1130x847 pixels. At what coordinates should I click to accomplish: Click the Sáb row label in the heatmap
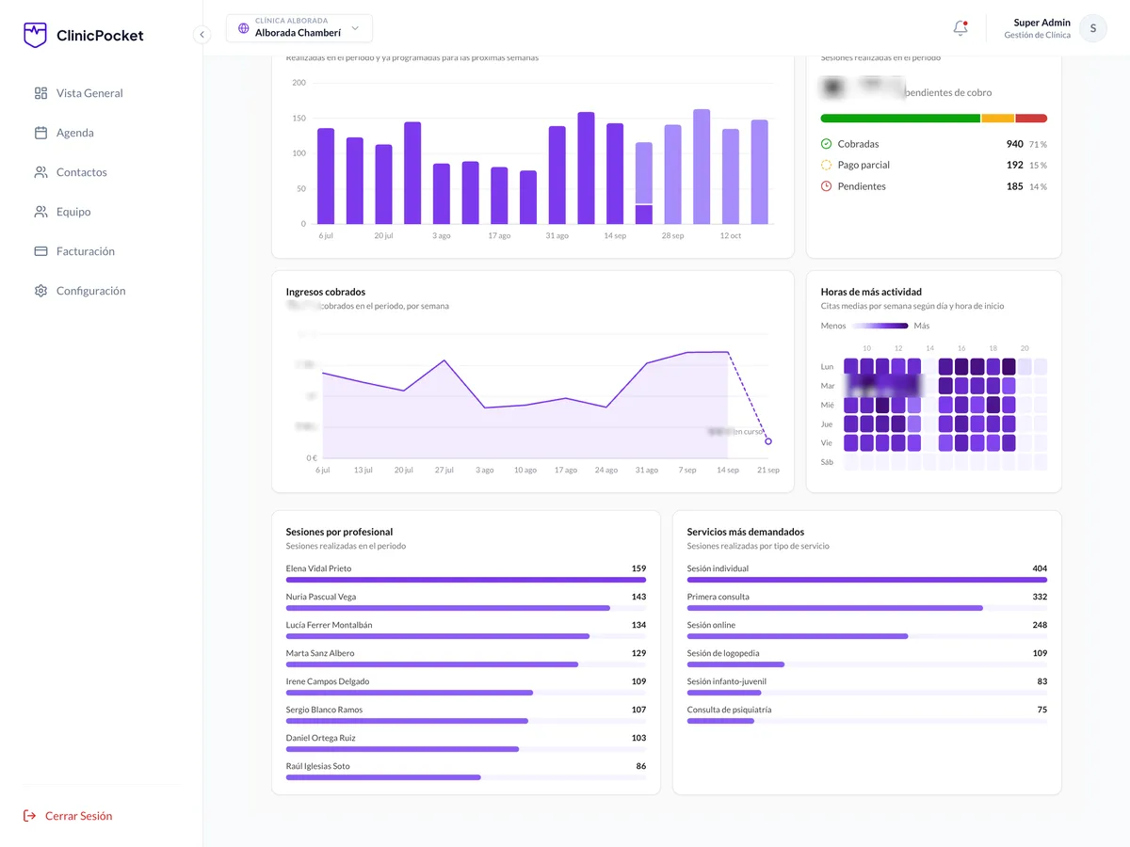point(827,462)
